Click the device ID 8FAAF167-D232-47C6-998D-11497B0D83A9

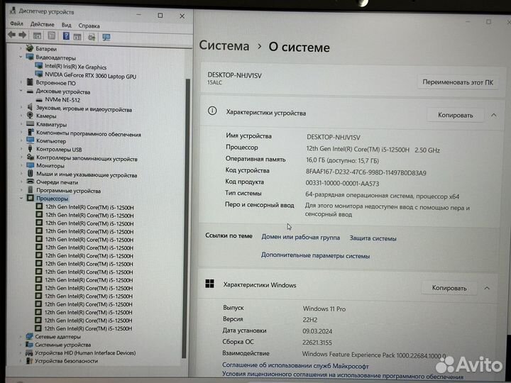click(366, 172)
